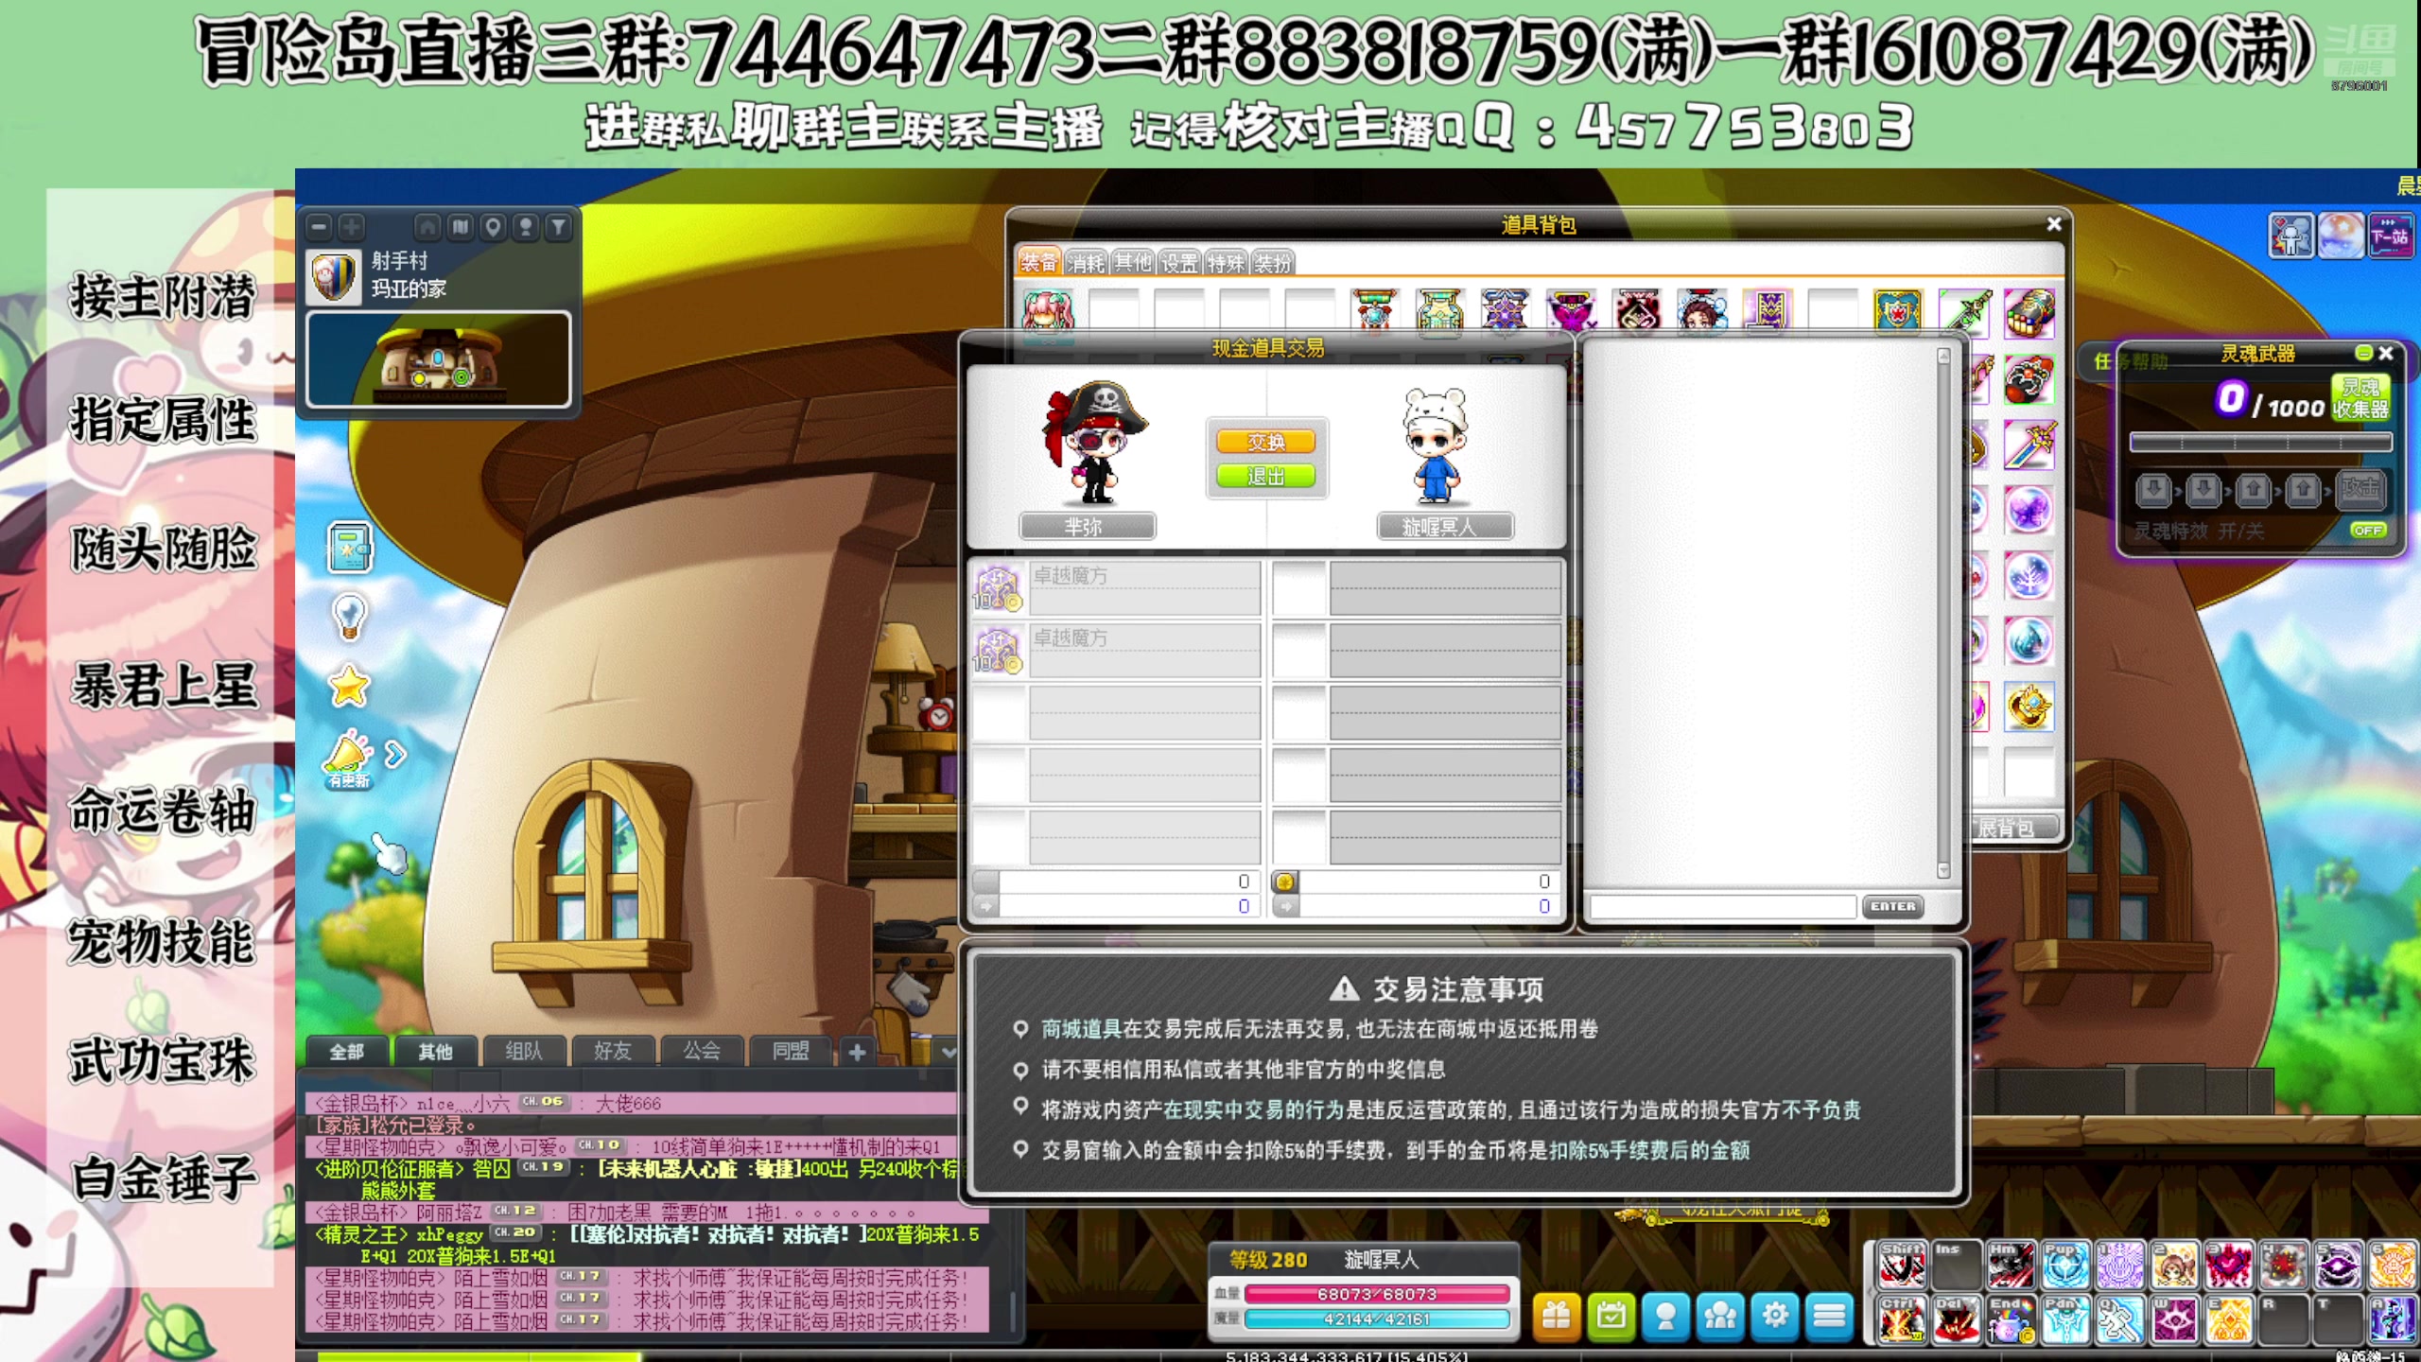The height and width of the screenshot is (1362, 2421).
Task: Send trade chat with ENTER button
Action: tap(1892, 906)
